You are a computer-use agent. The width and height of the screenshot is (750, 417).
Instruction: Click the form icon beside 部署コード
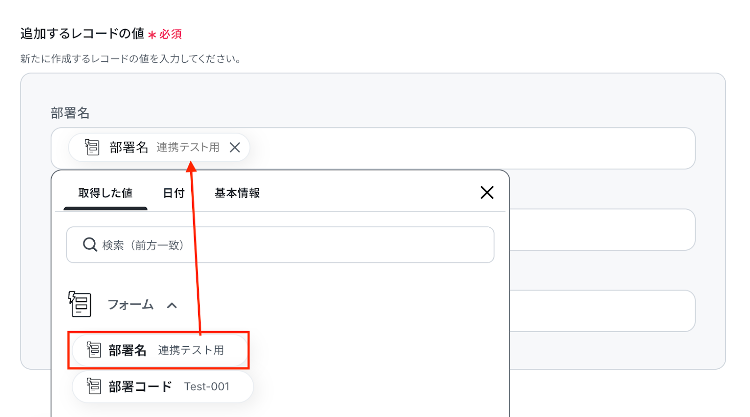[x=94, y=386]
